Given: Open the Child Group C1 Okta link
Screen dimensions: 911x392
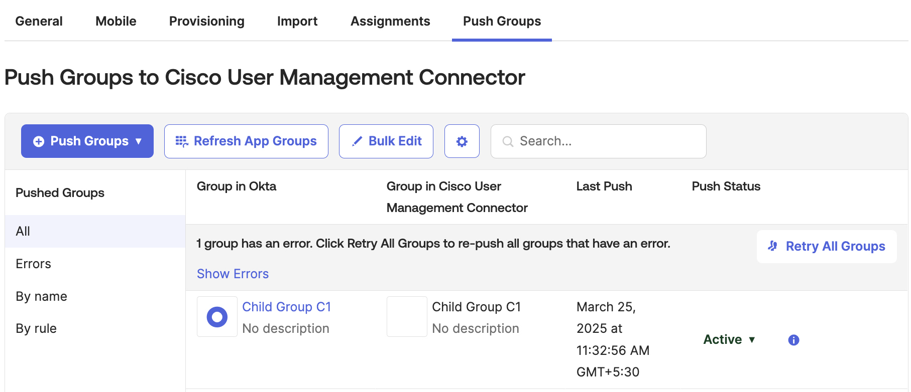Looking at the screenshot, I should click(x=287, y=307).
